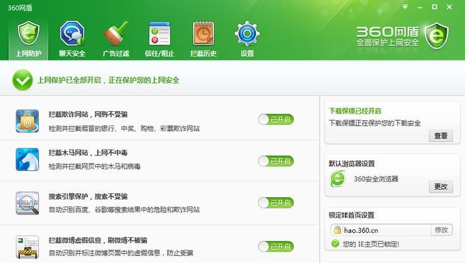Switch to 聊天安全 chat security tab
465x263 pixels.
[72, 39]
